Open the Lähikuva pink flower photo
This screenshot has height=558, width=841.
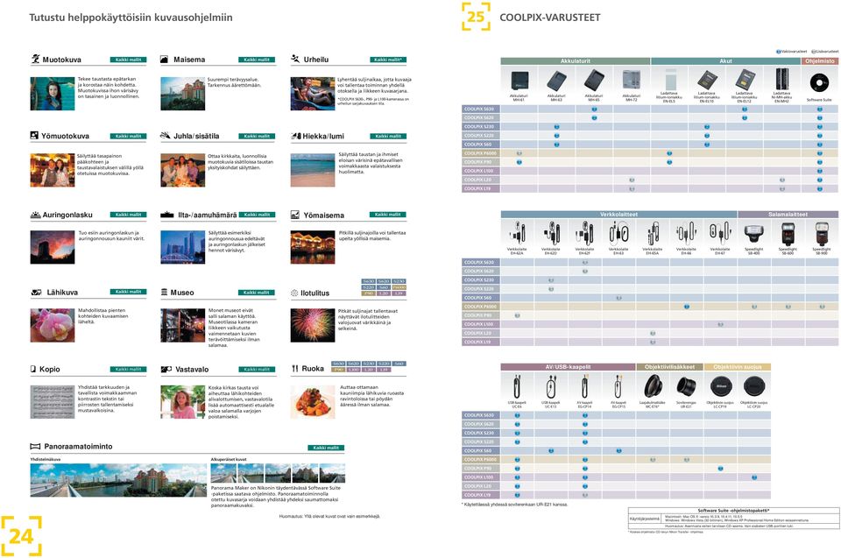tap(53, 325)
